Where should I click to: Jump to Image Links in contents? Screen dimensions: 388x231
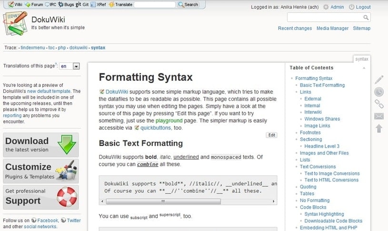coord(317,126)
